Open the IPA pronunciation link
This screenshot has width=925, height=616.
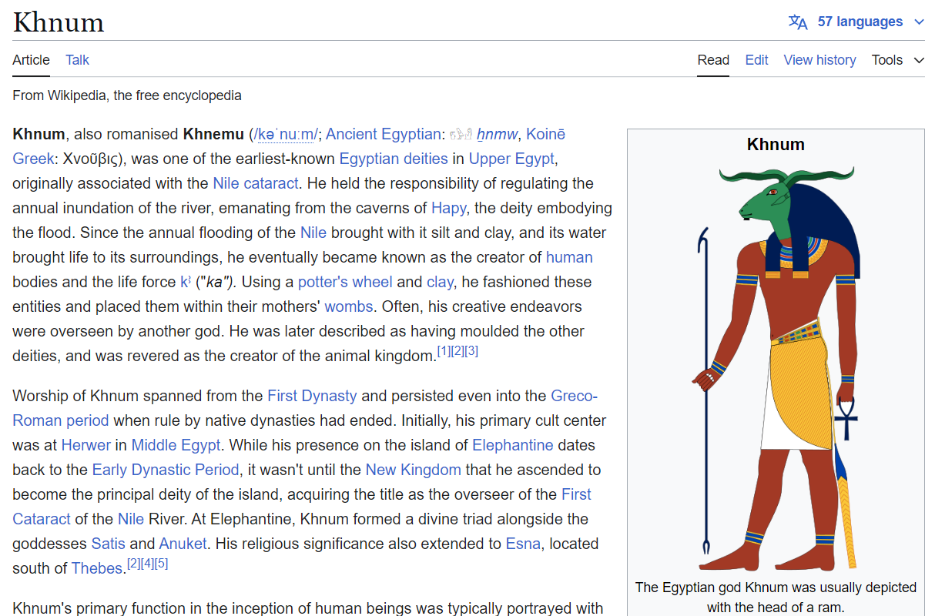coord(285,134)
